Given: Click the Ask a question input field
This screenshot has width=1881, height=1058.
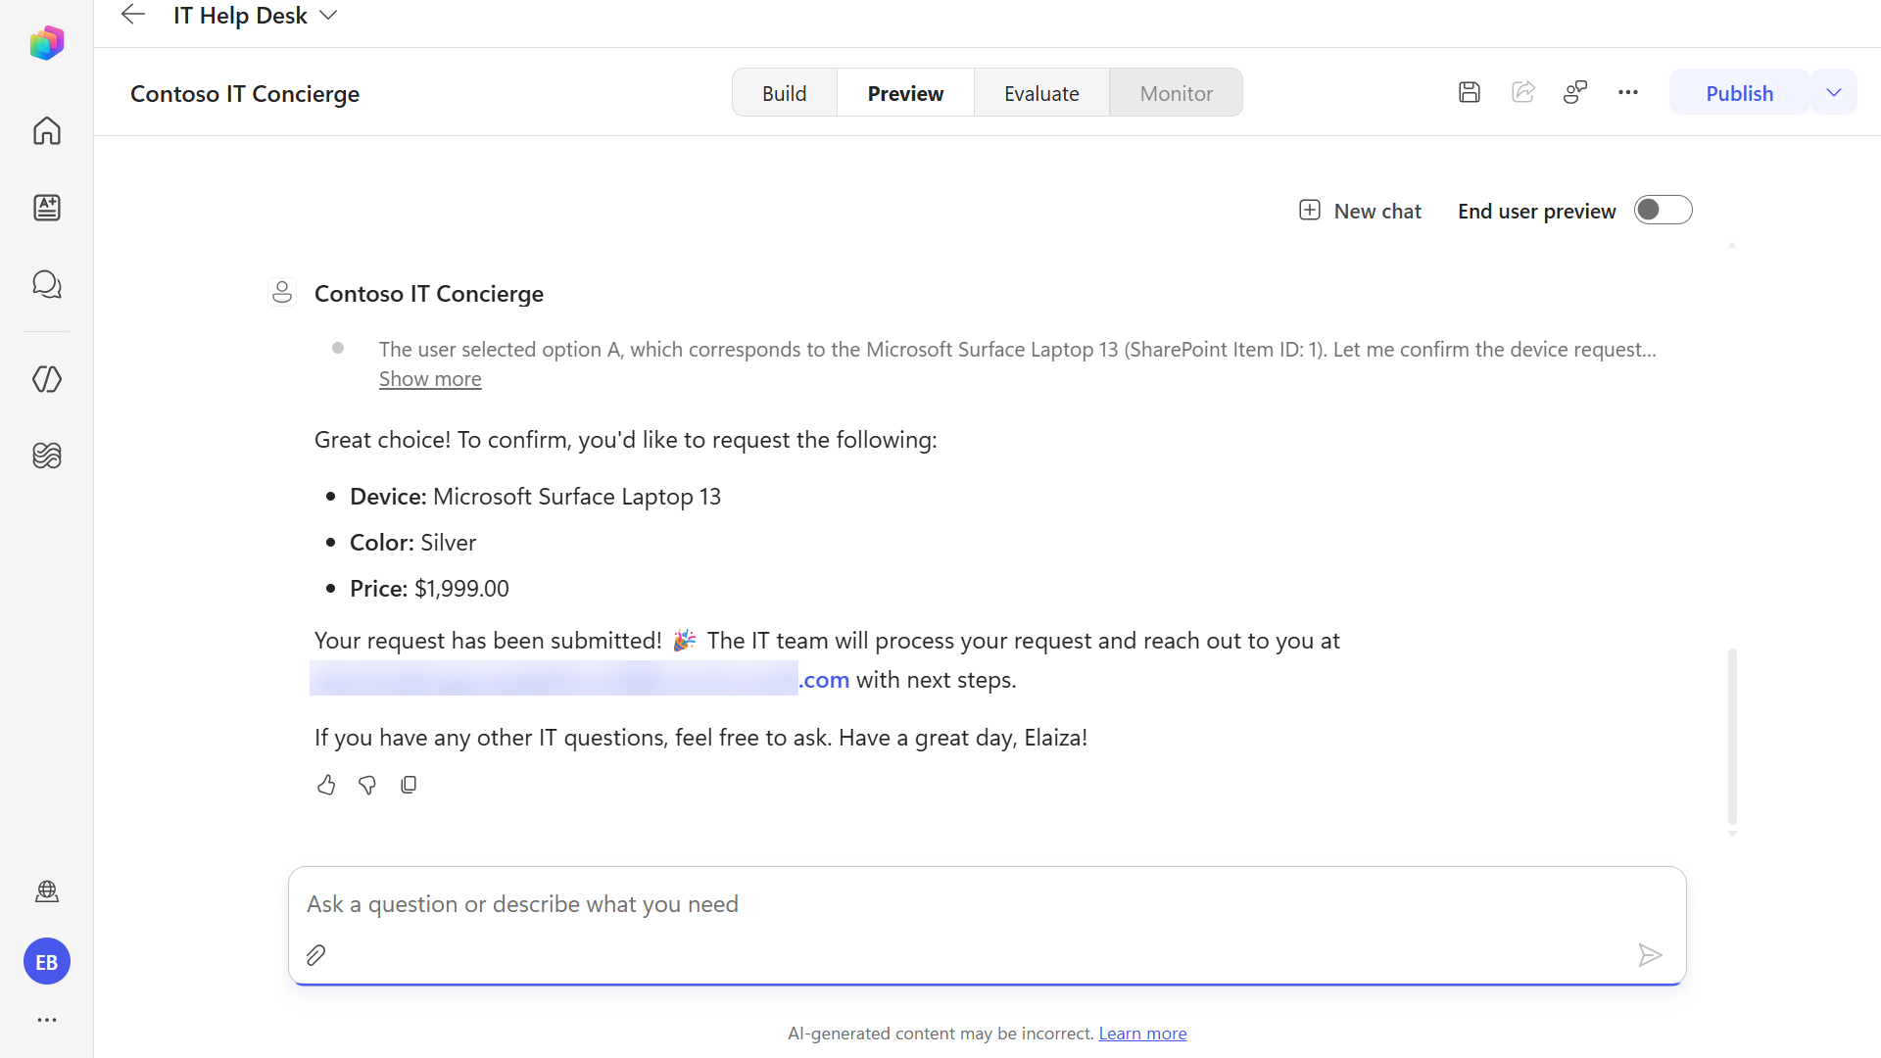Looking at the screenshot, I should coord(987,904).
